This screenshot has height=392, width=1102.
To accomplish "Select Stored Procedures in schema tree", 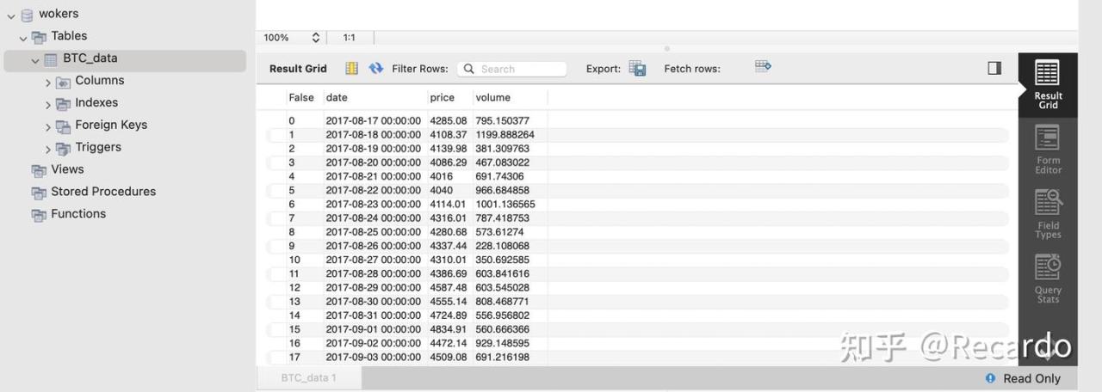I will (x=102, y=192).
